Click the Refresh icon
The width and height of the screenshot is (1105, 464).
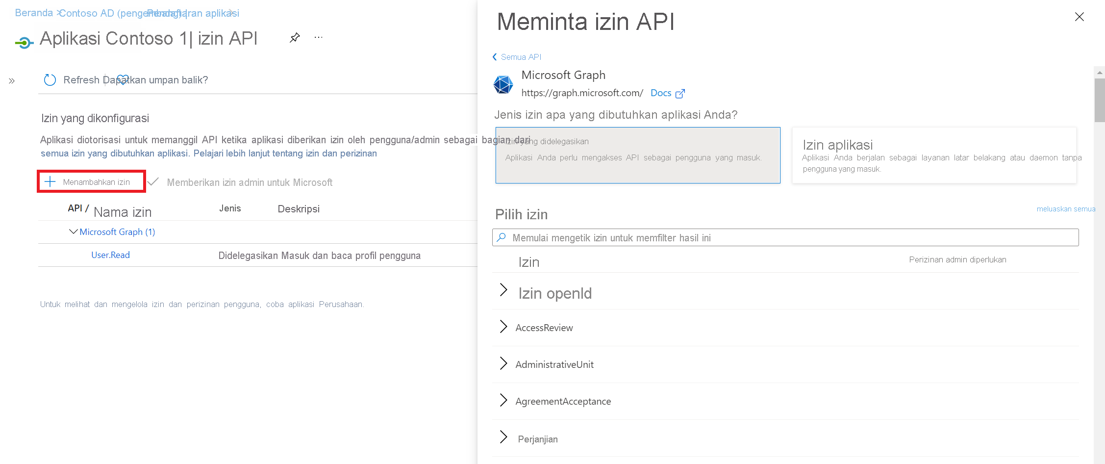point(50,80)
